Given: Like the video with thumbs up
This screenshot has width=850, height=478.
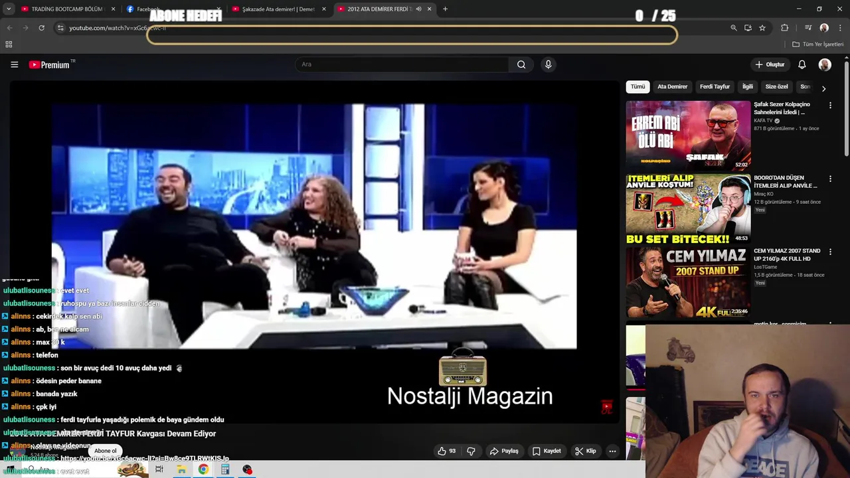Looking at the screenshot, I should pyautogui.click(x=447, y=451).
